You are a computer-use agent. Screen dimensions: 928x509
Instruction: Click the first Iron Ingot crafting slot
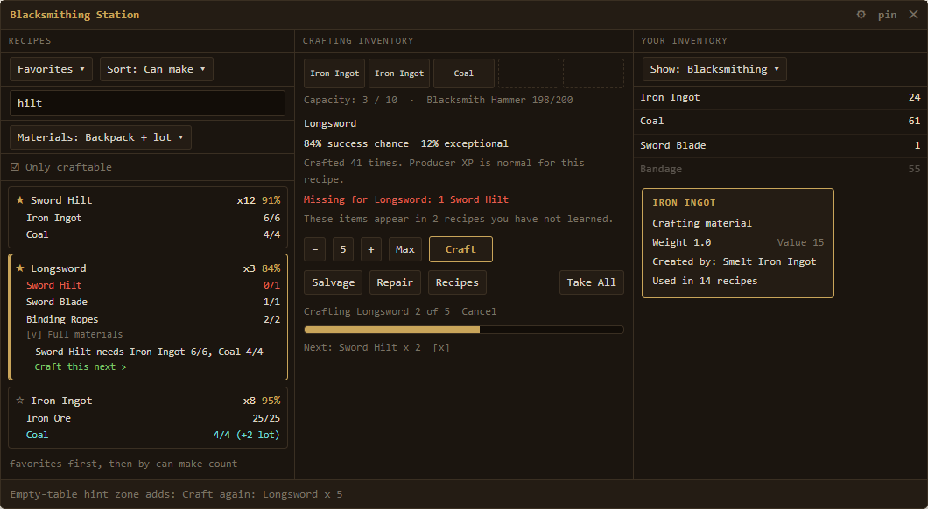pos(334,73)
